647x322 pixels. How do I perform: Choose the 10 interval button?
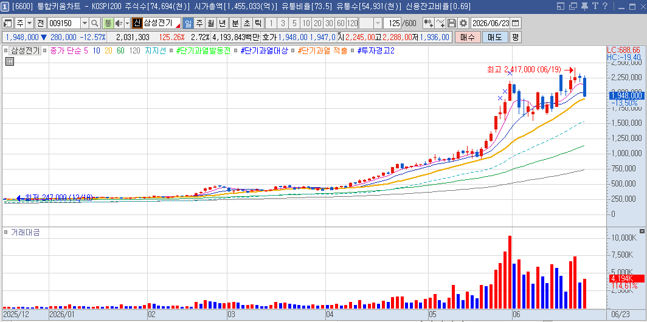(306, 23)
